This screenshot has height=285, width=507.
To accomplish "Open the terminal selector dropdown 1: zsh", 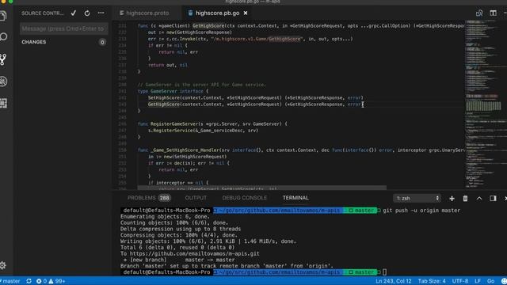I will point(417,199).
